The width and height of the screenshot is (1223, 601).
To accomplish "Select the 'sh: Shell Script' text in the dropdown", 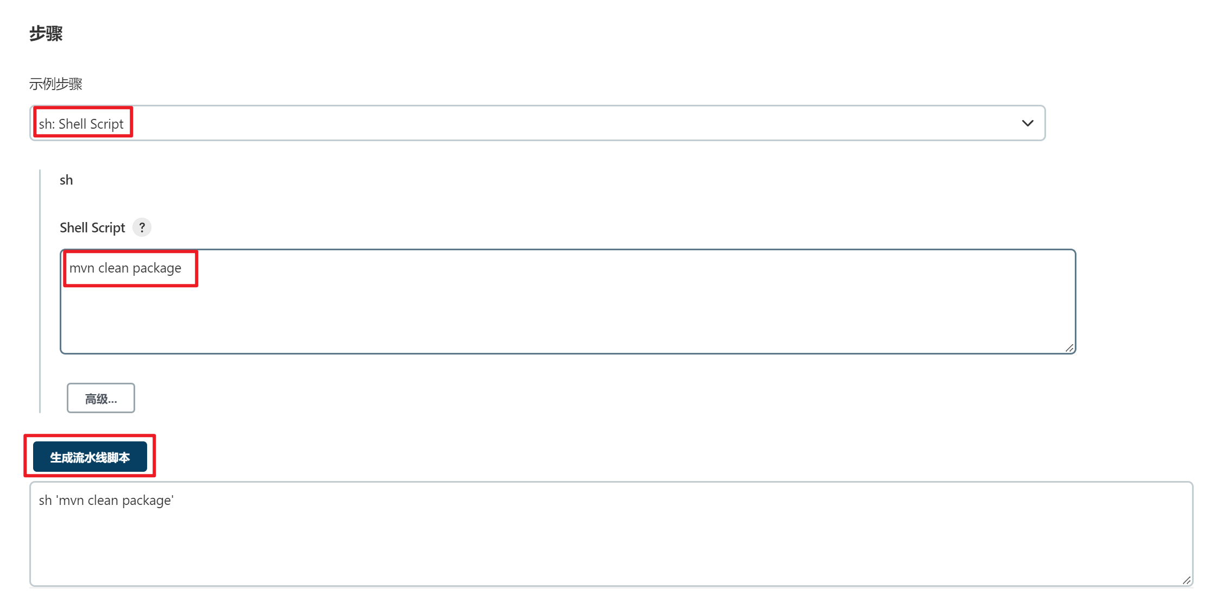I will (81, 124).
